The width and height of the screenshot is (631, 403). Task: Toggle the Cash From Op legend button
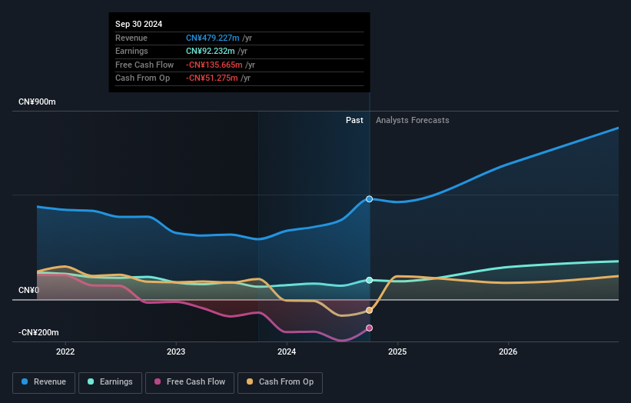pos(280,382)
